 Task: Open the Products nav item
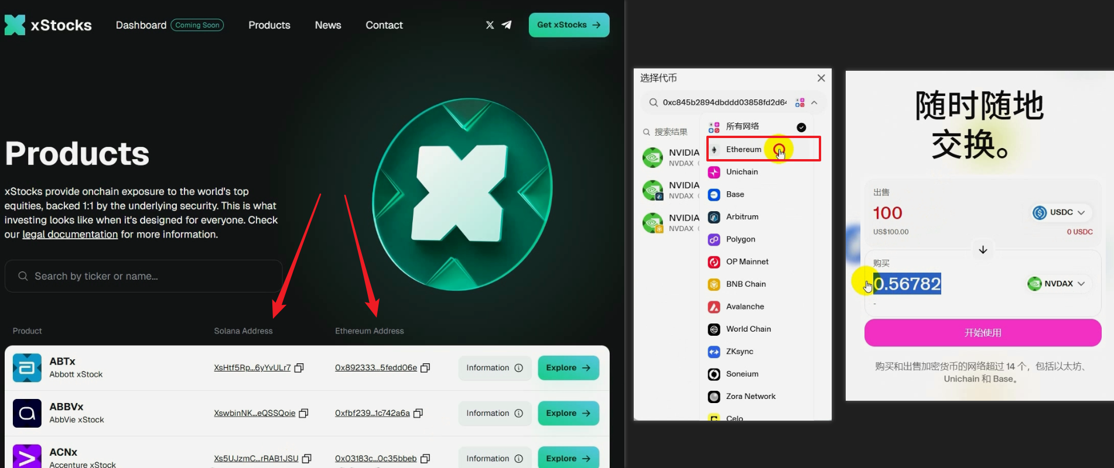269,25
